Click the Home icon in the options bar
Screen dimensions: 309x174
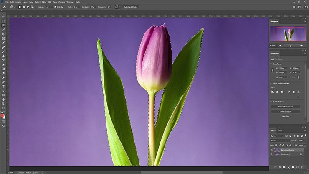(x=3, y=7)
